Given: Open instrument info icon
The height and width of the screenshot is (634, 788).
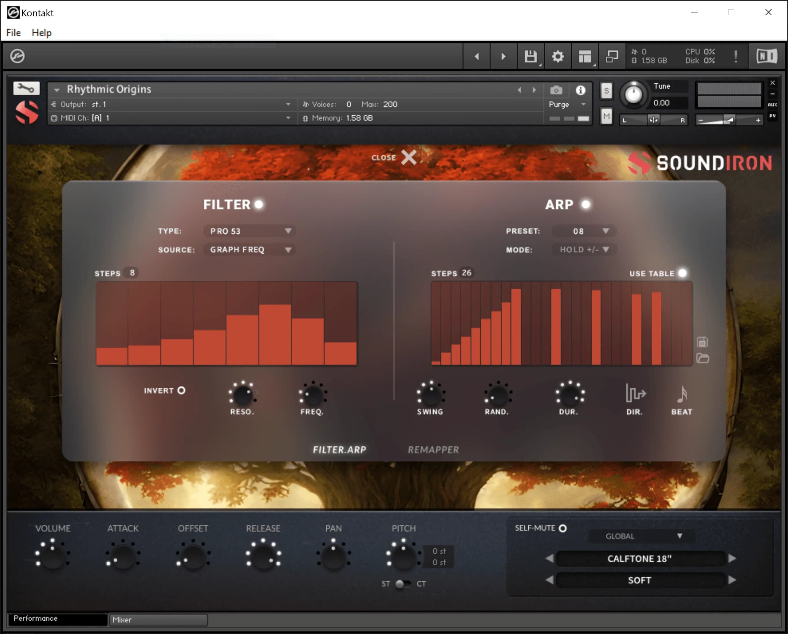Looking at the screenshot, I should 580,90.
